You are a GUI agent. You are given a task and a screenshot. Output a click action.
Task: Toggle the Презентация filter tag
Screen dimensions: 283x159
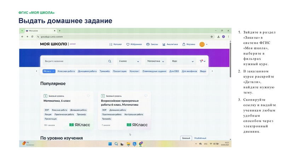point(120,71)
